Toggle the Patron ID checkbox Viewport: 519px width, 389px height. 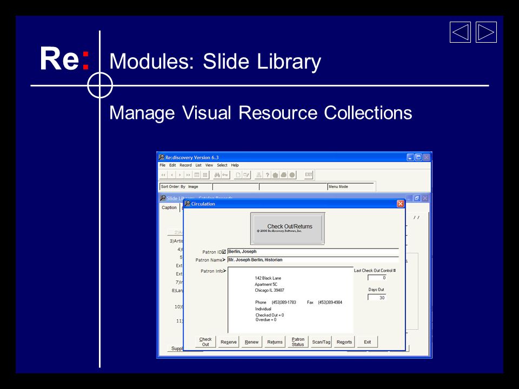(224, 252)
